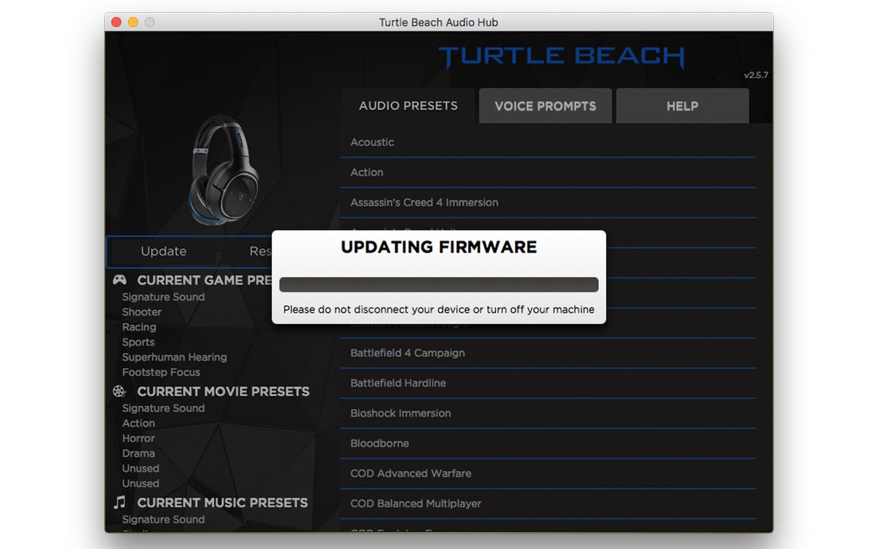Click the film reel movie presets icon
The image size is (878, 549).
[119, 391]
